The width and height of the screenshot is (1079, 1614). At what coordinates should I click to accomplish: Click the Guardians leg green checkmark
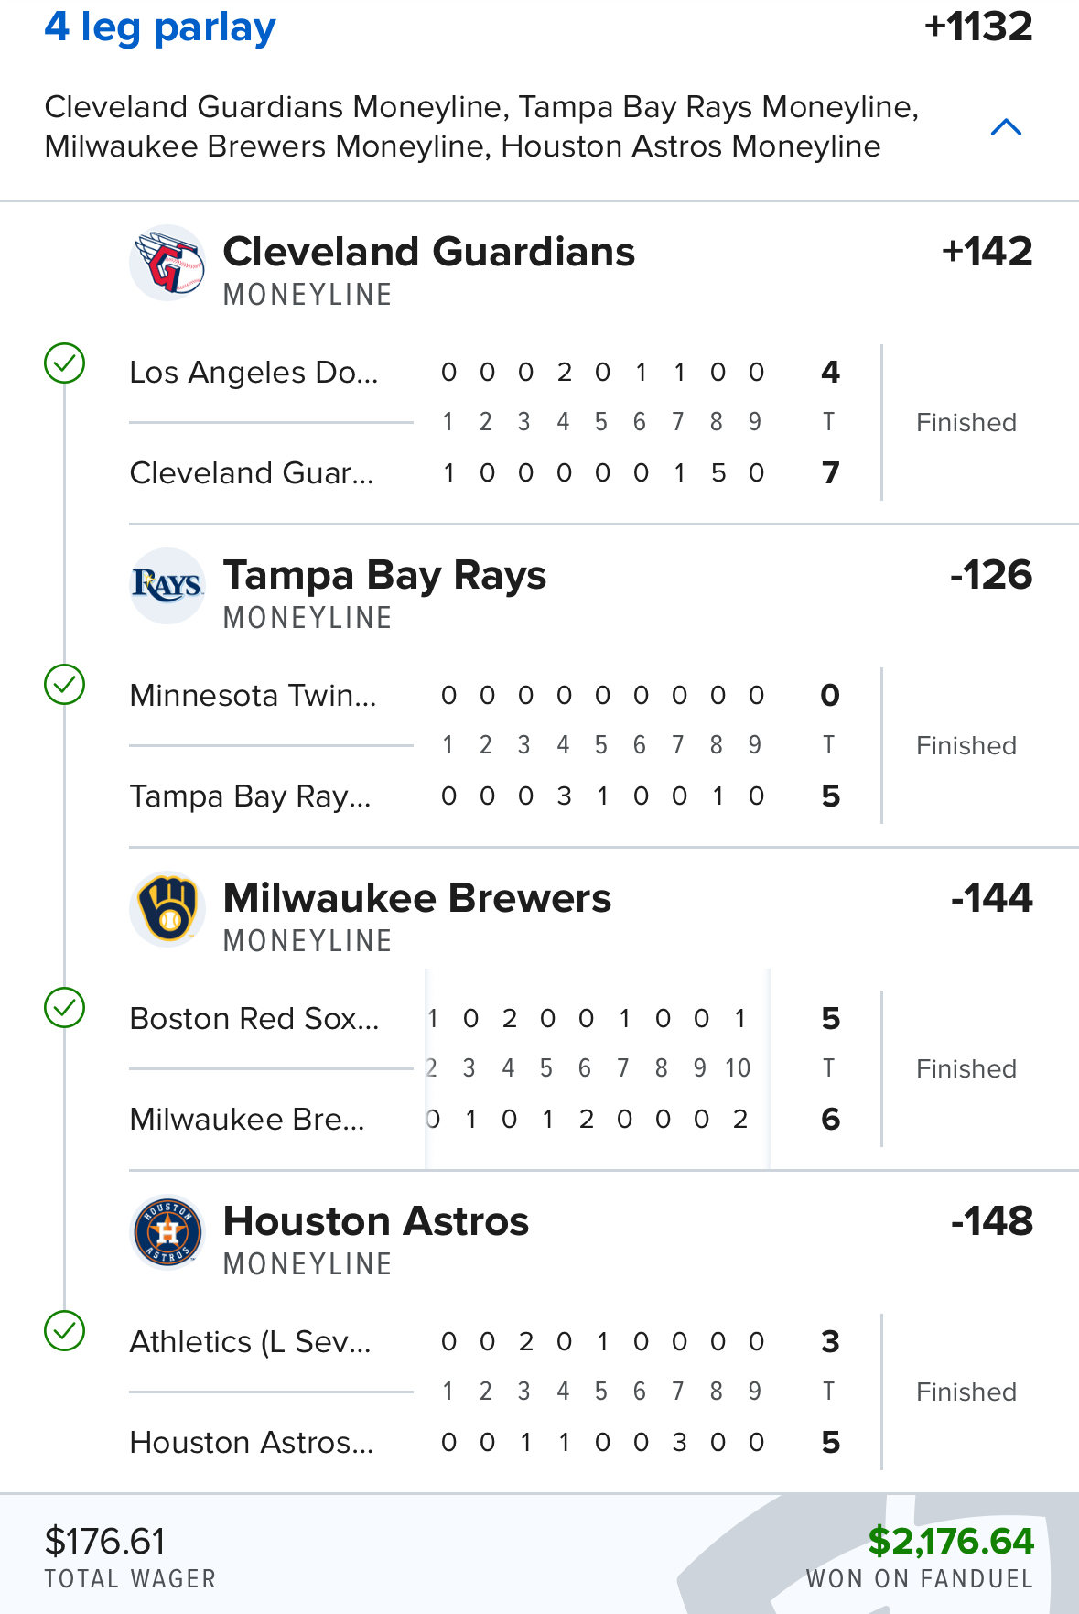coord(65,363)
